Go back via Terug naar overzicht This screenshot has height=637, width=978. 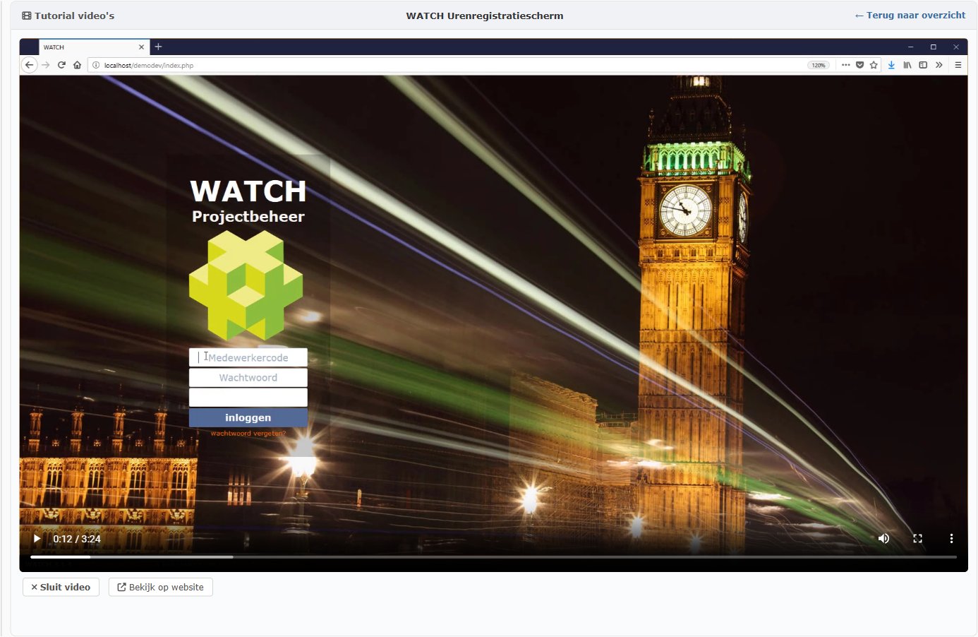tap(910, 15)
